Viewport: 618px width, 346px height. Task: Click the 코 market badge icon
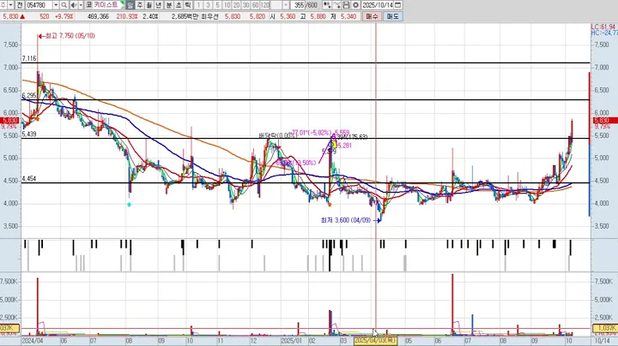(88, 5)
